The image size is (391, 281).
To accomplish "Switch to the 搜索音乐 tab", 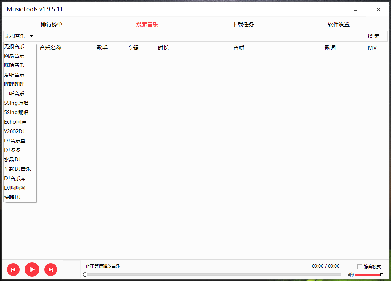I will coord(147,25).
